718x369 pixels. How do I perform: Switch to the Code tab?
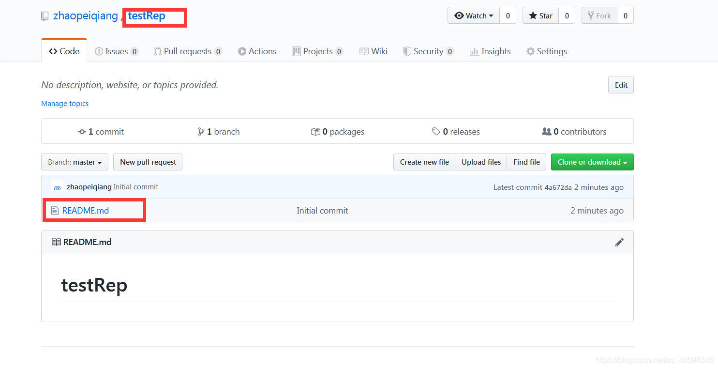[x=64, y=51]
